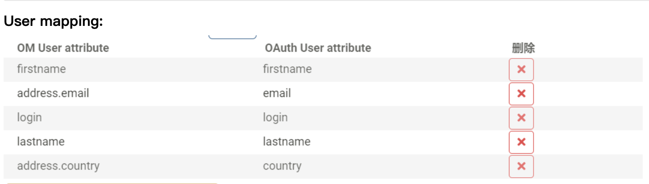Select the firstname cell under OAuth User attribute
Viewport: 649px width, 184px height.
pos(287,69)
